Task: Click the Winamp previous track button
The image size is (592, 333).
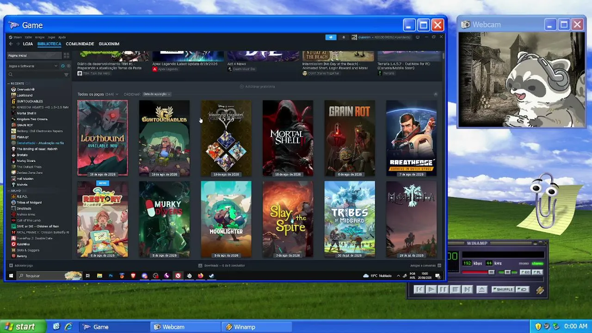Action: tap(419, 290)
